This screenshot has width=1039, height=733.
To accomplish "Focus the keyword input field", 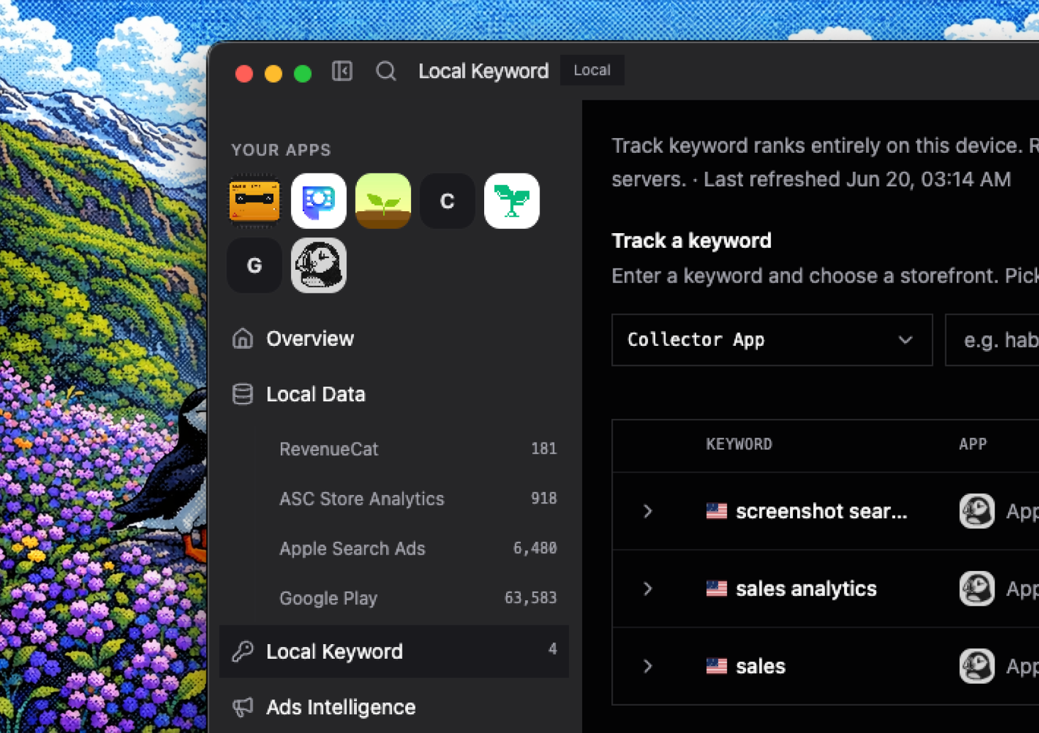I will coord(992,340).
